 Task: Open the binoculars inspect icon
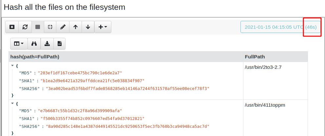point(34,43)
